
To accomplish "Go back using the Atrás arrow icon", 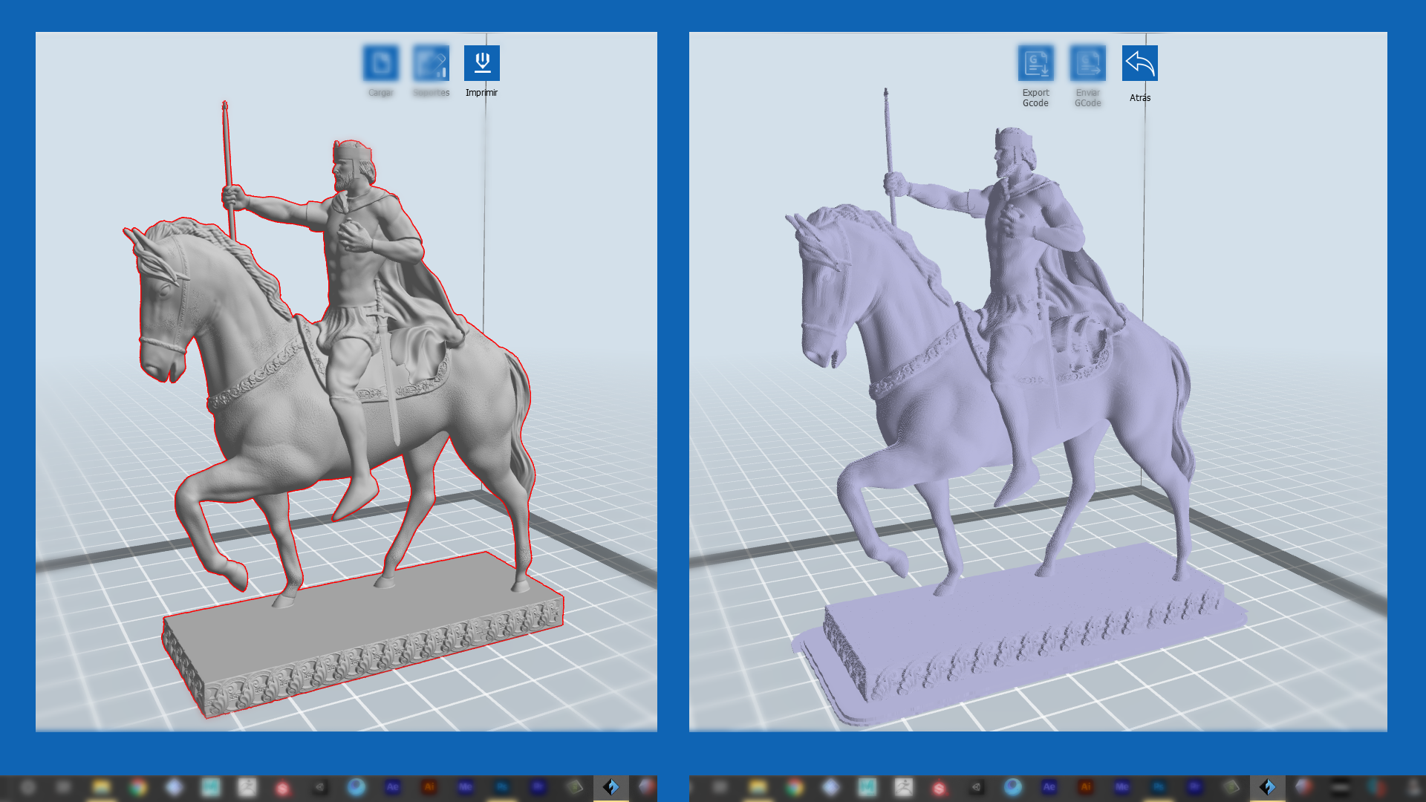I will click(1139, 63).
